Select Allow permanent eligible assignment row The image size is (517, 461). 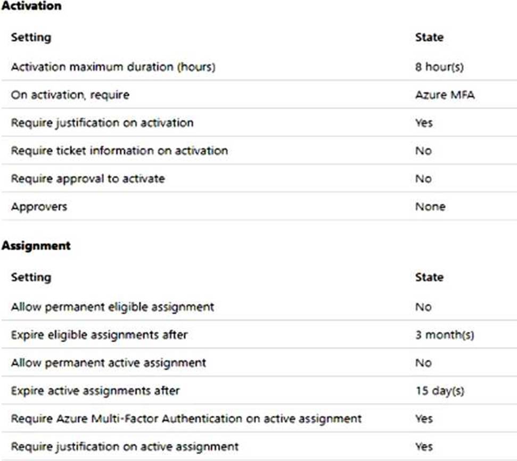(259, 307)
